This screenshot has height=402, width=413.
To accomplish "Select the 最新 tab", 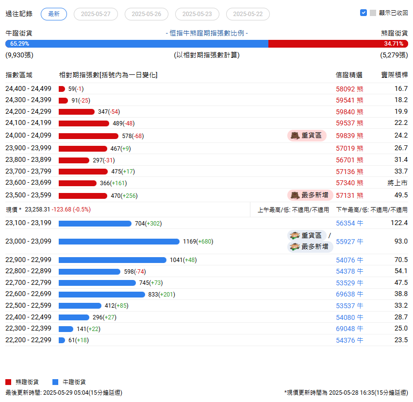I will (x=54, y=14).
